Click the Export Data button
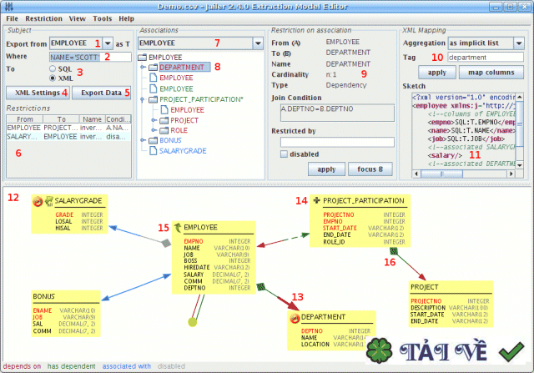This screenshot has width=534, height=373. click(x=102, y=93)
